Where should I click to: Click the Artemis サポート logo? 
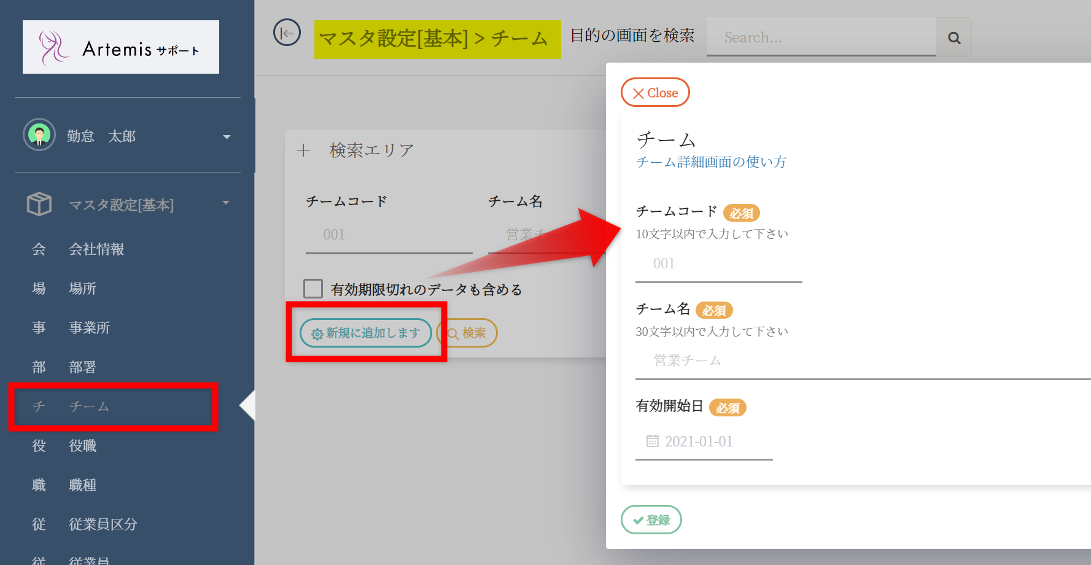(121, 47)
